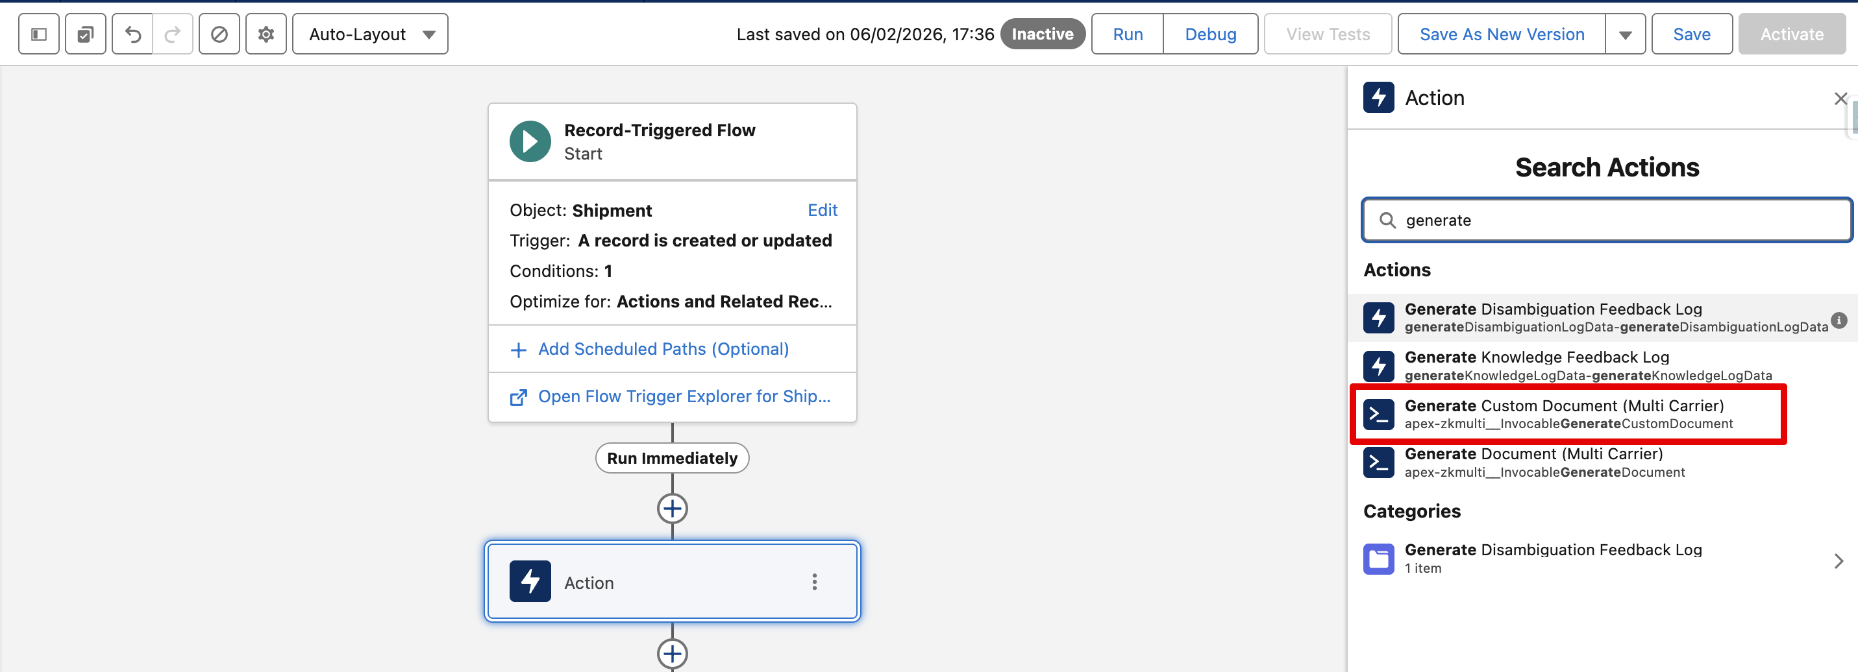Open the Auto-Layout dropdown

click(370, 34)
